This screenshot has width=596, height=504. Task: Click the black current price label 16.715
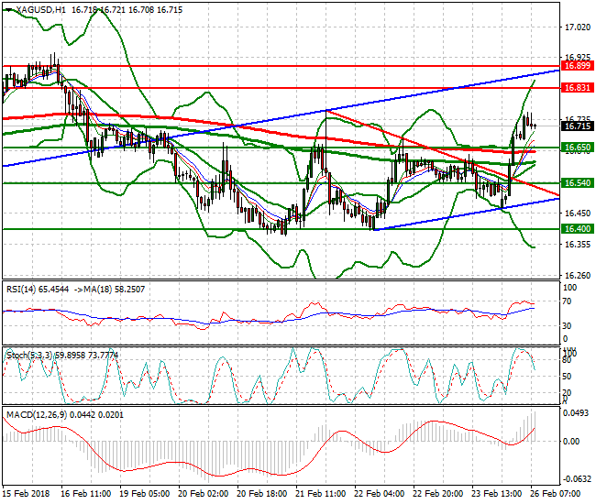point(578,126)
